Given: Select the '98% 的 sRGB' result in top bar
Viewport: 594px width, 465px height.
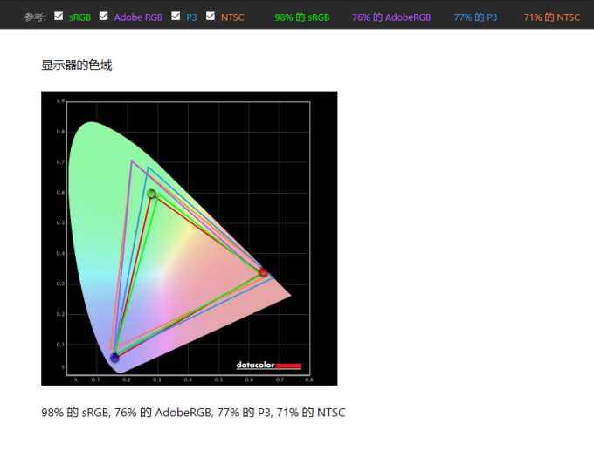Looking at the screenshot, I should tap(302, 17).
